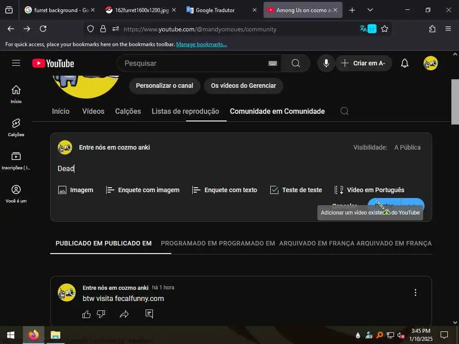
Task: Open the Vídeos channel tab
Action: click(x=93, y=111)
